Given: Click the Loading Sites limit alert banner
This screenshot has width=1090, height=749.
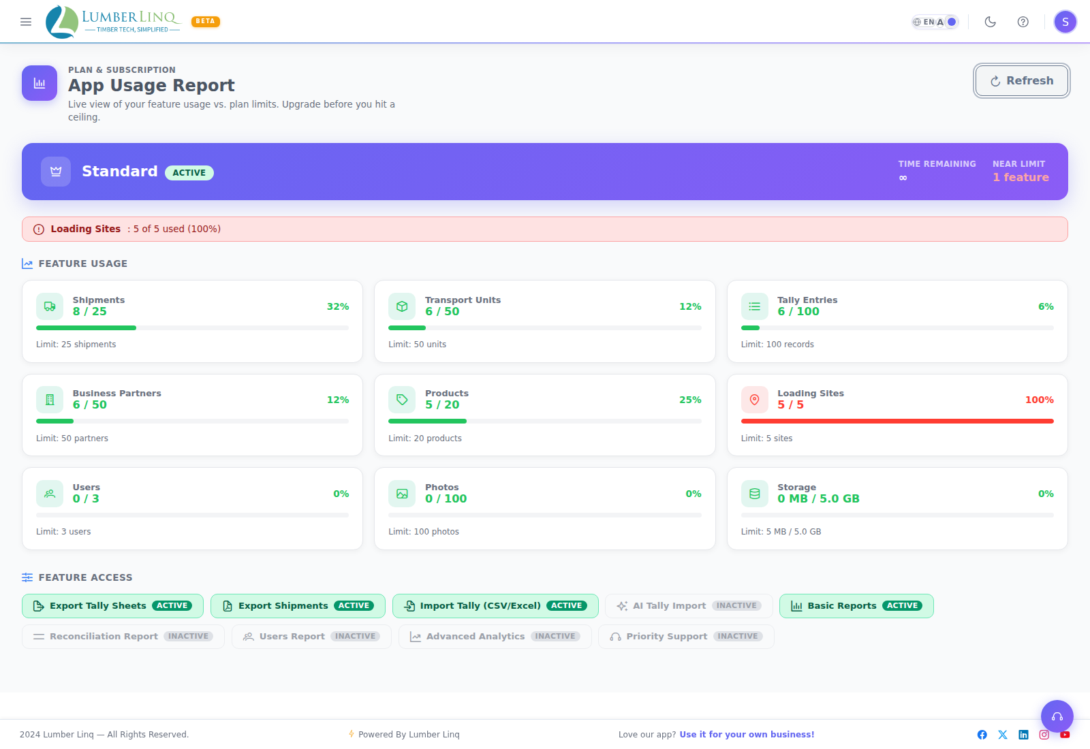Looking at the screenshot, I should (545, 229).
